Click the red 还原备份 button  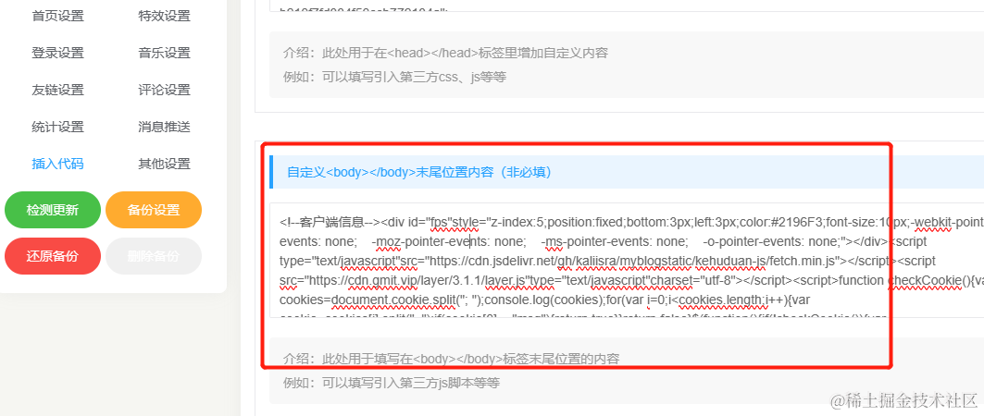53,256
